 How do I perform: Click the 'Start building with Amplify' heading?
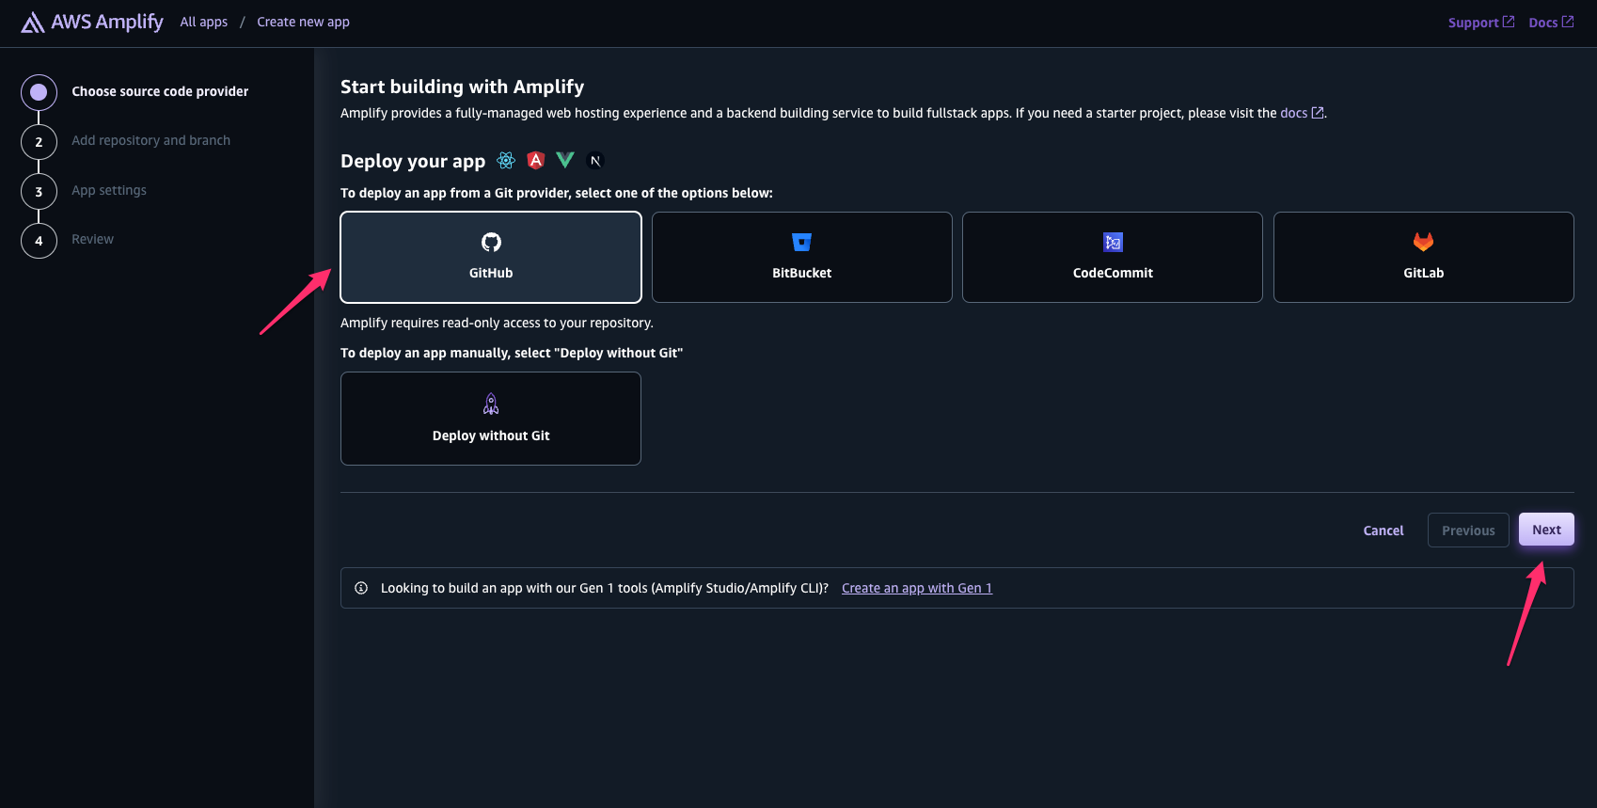click(462, 87)
